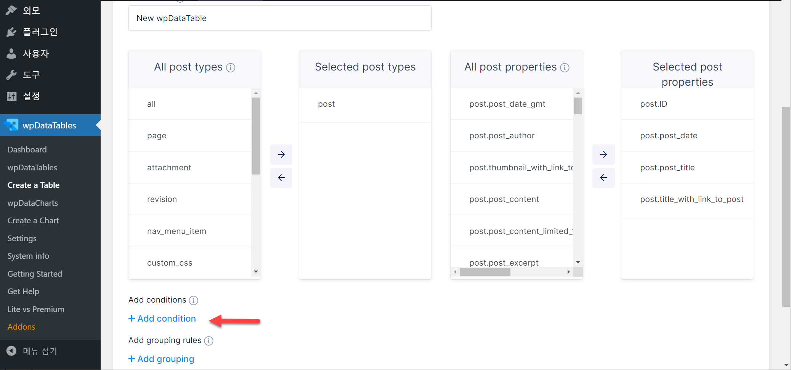Viewport: 791px width, 370px height.
Task: Select 'revision' in All post types
Action: 190,199
